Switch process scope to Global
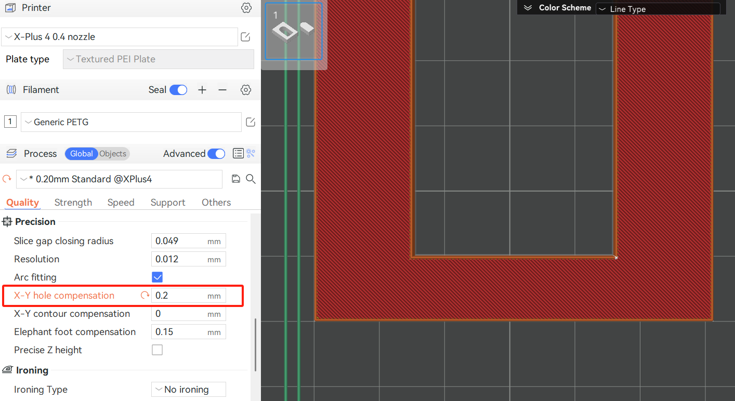 pyautogui.click(x=81, y=154)
